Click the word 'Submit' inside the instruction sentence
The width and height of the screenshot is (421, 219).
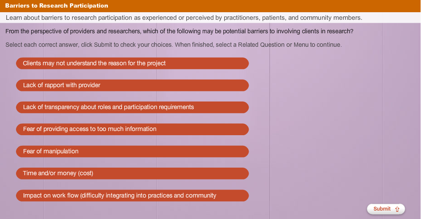(x=103, y=45)
